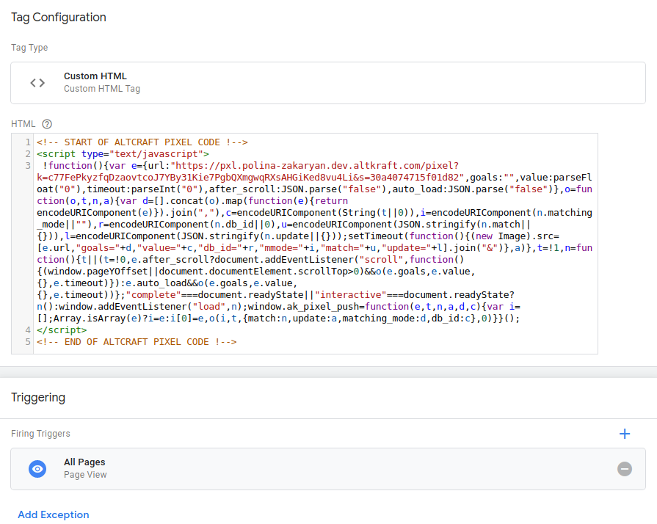This screenshot has height=524, width=657.
Task: Add a firing trigger with the plus icon
Action: [x=624, y=434]
